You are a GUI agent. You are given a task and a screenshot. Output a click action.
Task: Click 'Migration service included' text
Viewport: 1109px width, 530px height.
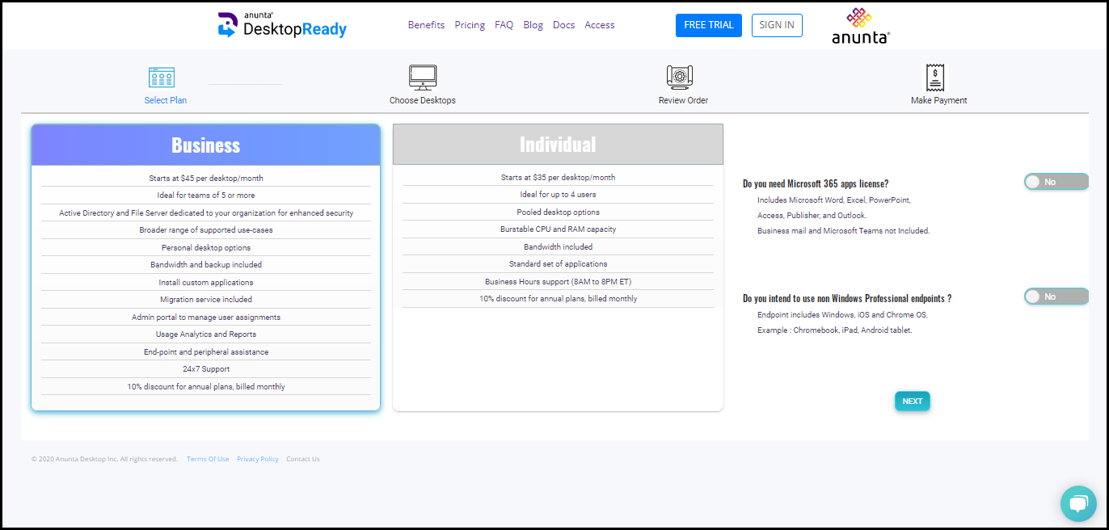[206, 300]
